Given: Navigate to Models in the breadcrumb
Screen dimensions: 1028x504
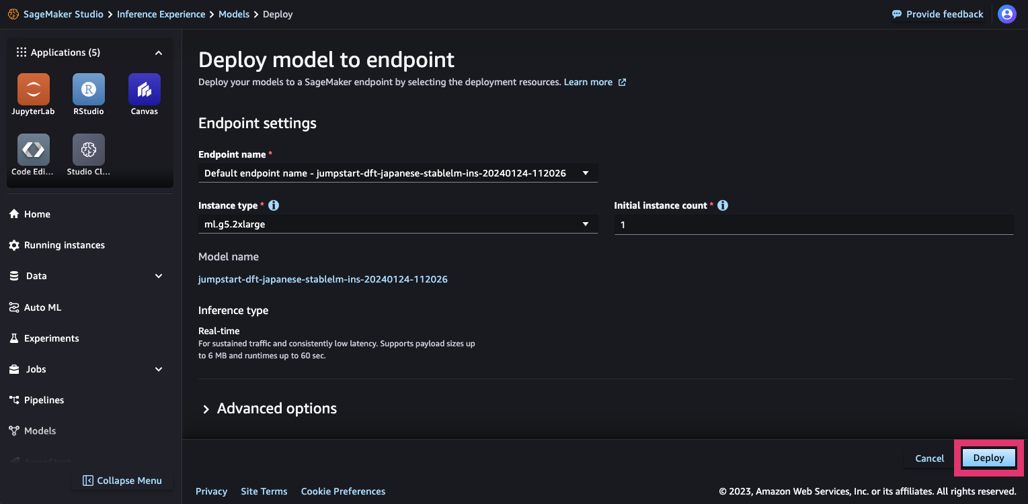Looking at the screenshot, I should tap(234, 13).
